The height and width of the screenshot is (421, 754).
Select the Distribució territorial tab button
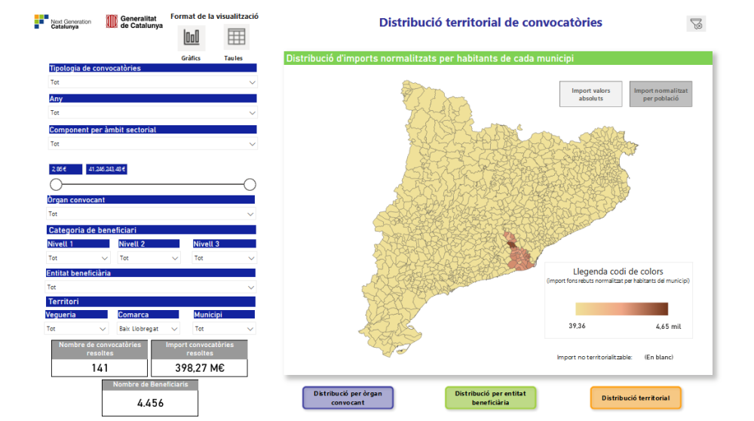(636, 398)
